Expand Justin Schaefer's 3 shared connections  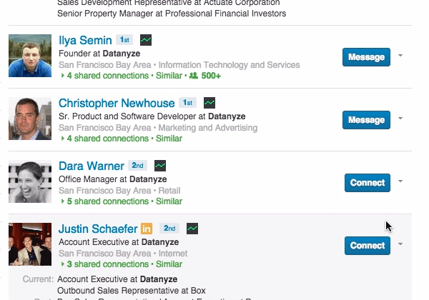[105, 264]
